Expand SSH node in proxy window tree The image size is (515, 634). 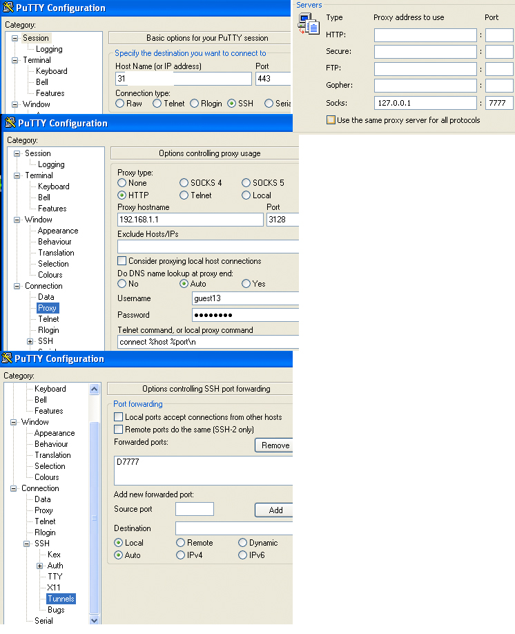[x=30, y=341]
